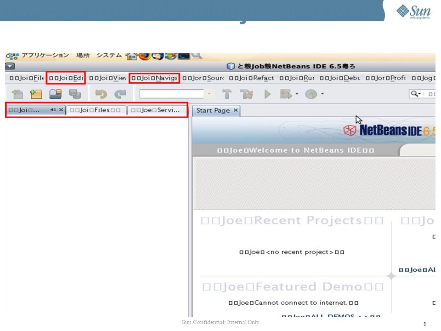Image resolution: width=441 pixels, height=331 pixels.
Task: Click the Undo arrow icon
Action: (x=101, y=94)
